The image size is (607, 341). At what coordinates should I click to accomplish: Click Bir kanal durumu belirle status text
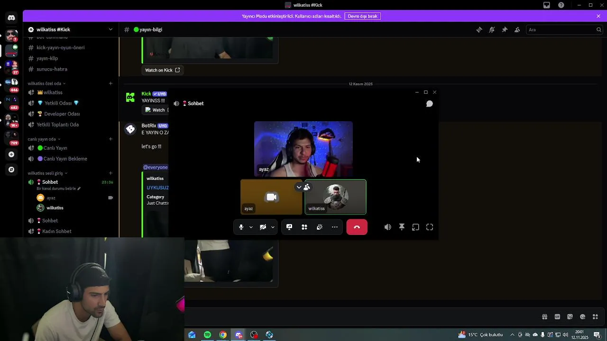coord(59,188)
